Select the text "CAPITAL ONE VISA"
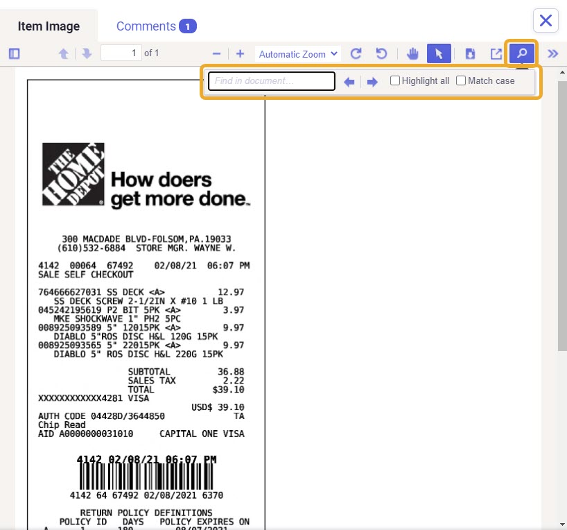 [x=202, y=434]
